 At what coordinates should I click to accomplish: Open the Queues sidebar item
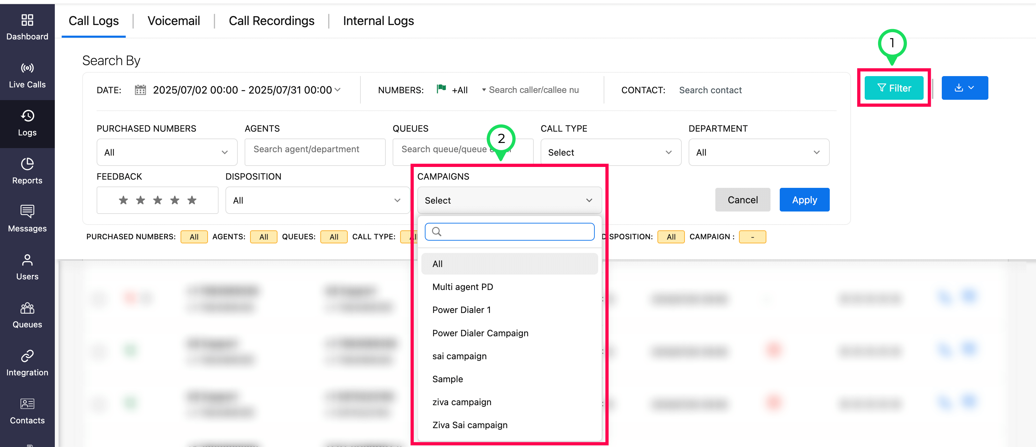pos(27,315)
